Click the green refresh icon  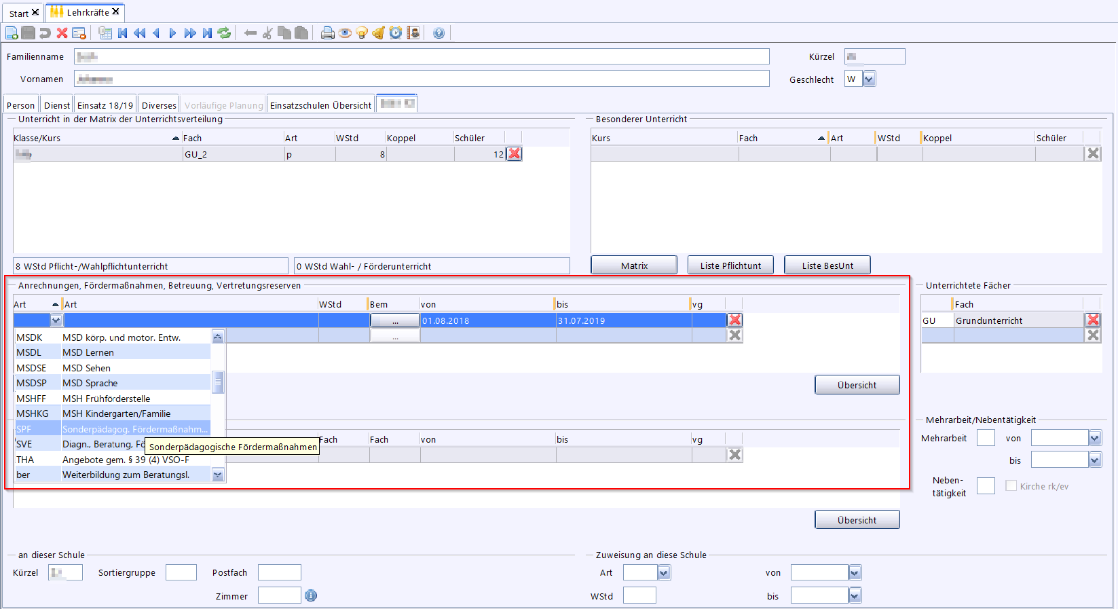pos(224,33)
